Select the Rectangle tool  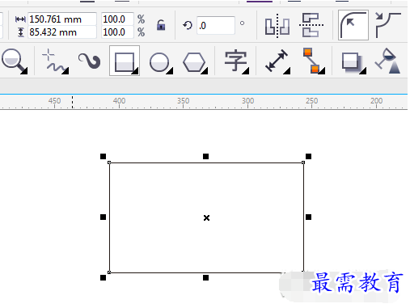125,61
